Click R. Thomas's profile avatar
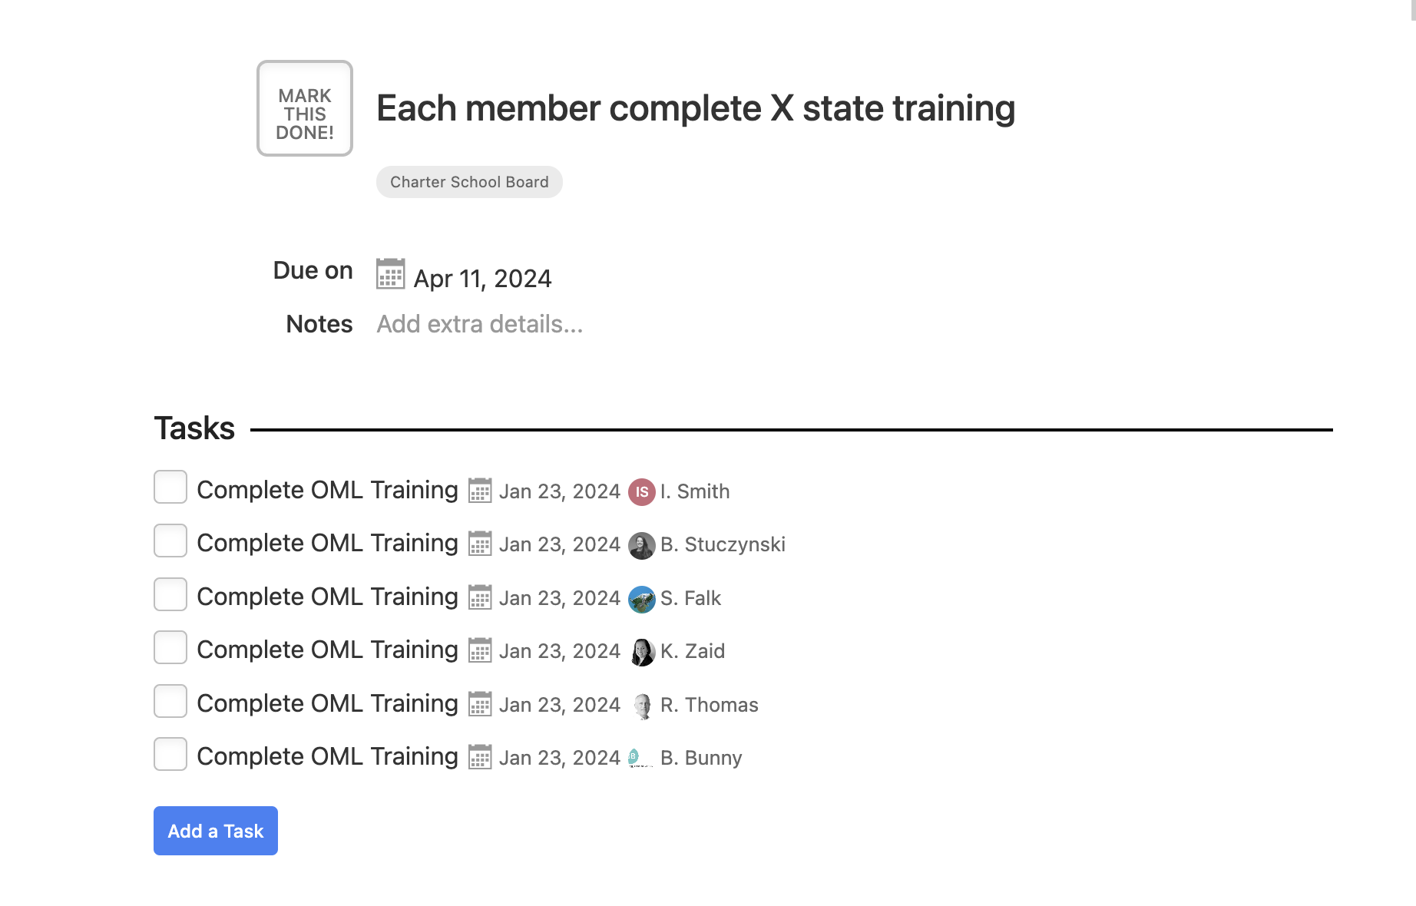Screen dimensions: 1416x906 pyautogui.click(x=641, y=706)
